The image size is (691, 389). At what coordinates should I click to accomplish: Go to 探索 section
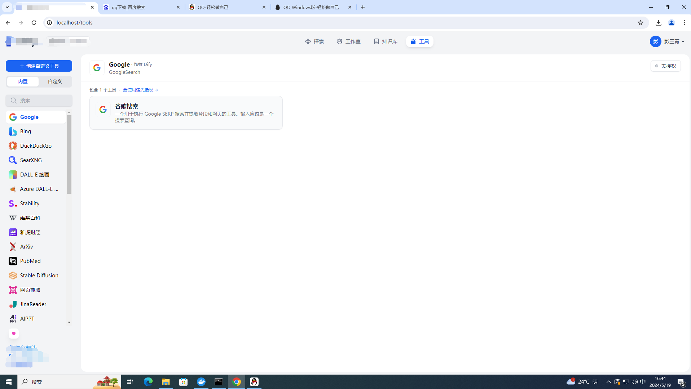[314, 41]
